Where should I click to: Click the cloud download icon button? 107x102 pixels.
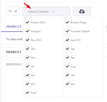click(x=82, y=11)
